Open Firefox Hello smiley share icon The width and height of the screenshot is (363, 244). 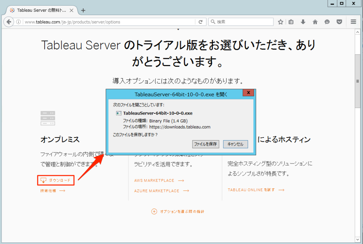(327, 22)
